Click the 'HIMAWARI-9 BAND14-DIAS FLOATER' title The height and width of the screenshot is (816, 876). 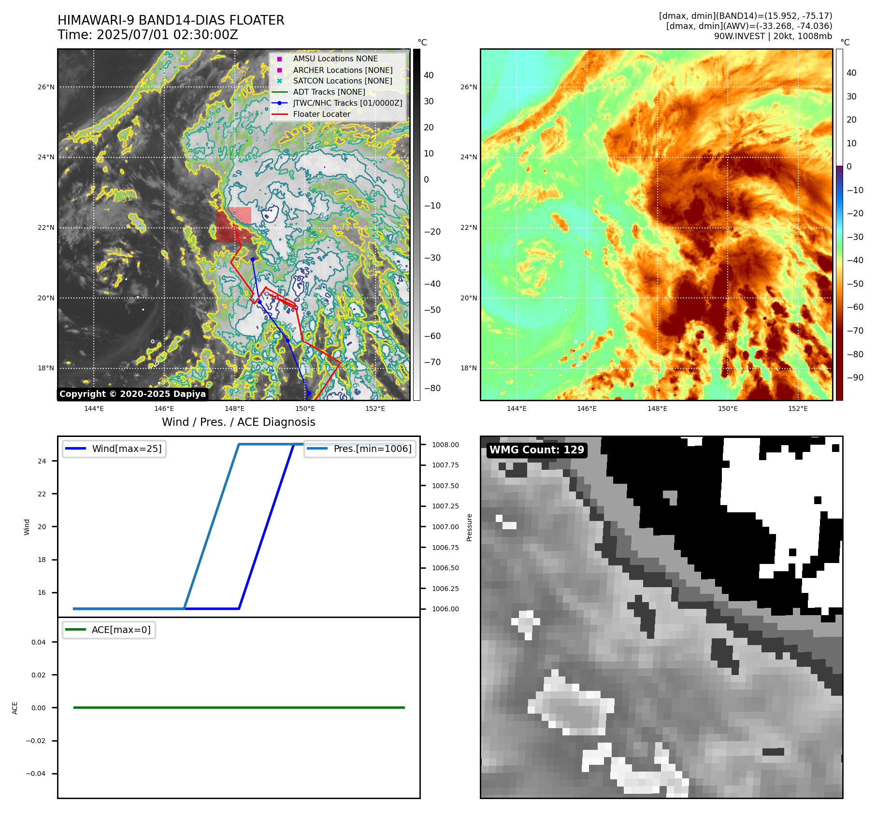click(171, 20)
